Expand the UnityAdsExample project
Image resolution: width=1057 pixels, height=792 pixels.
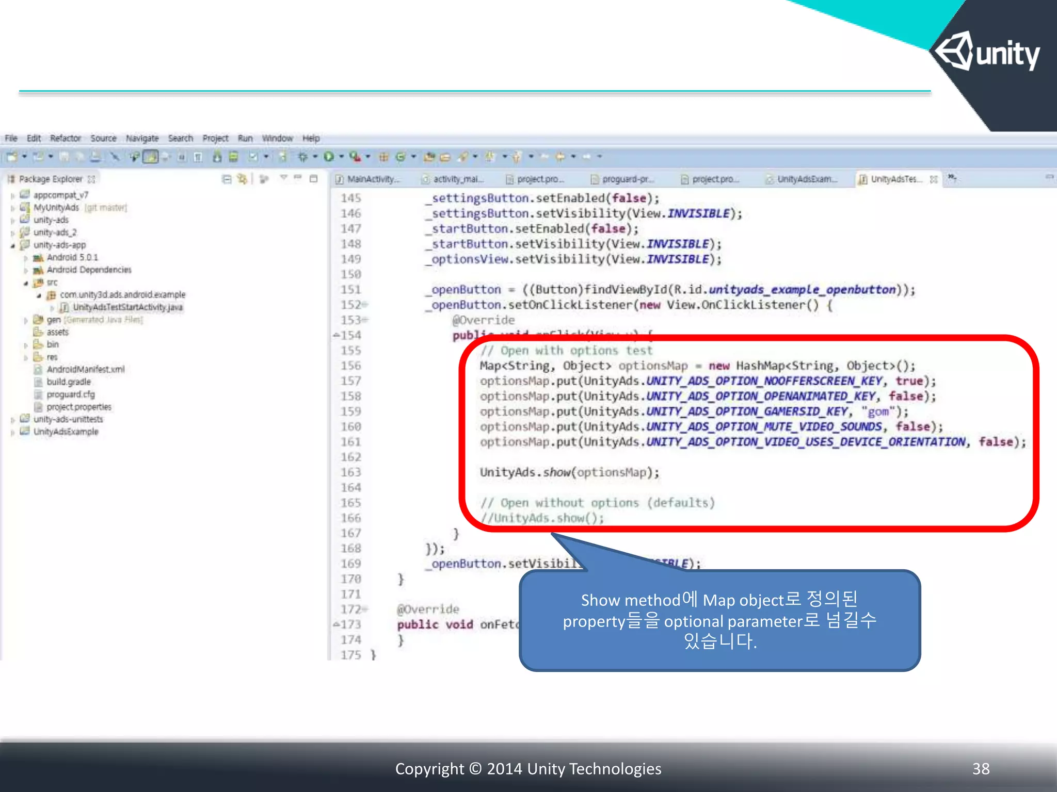pos(12,432)
